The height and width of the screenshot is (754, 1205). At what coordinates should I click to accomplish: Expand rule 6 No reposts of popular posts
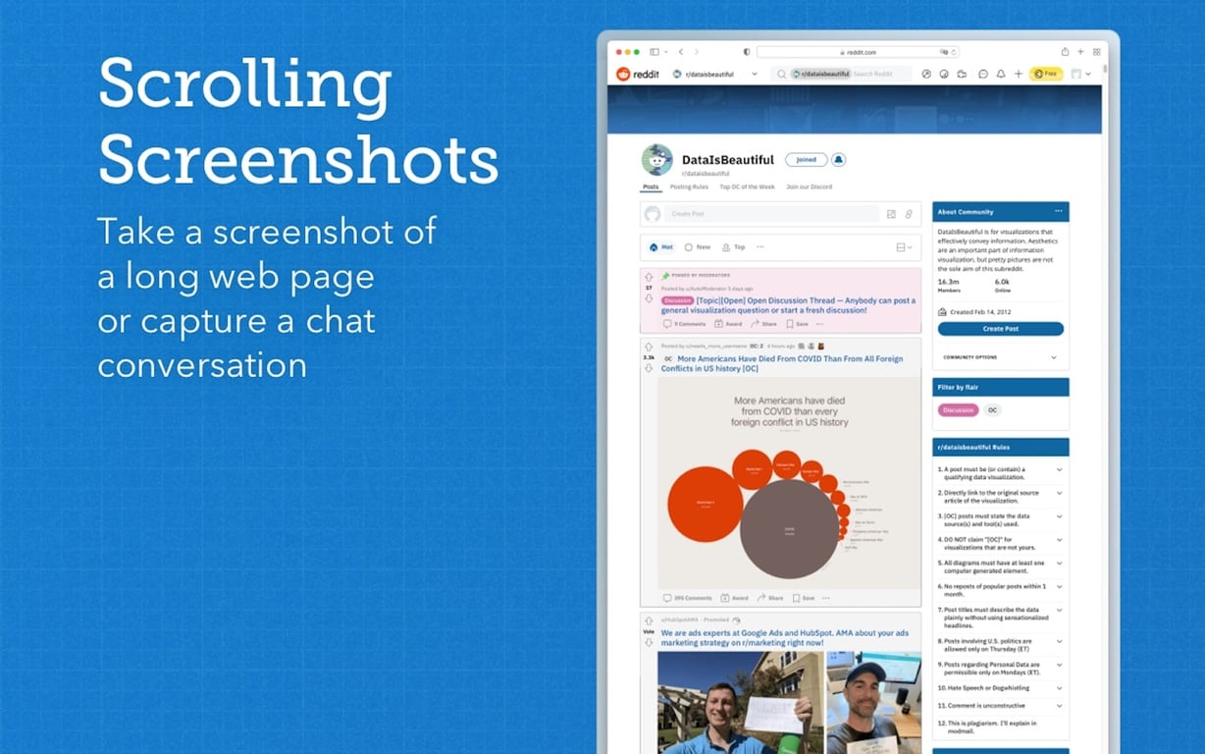(1059, 586)
